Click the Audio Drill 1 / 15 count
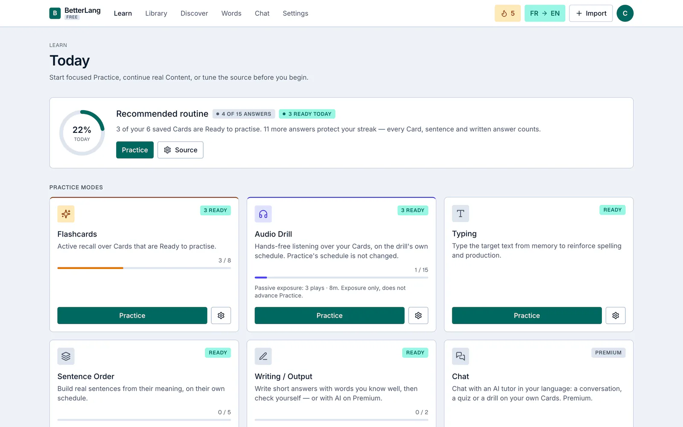 point(421,270)
